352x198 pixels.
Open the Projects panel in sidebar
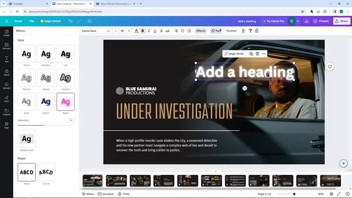pos(7,112)
